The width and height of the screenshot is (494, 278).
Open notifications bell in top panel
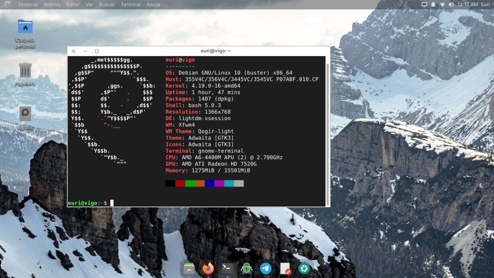(433, 5)
